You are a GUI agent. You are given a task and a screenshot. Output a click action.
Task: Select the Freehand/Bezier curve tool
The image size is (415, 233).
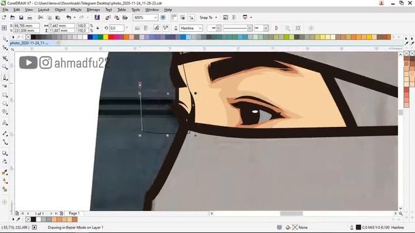pyautogui.click(x=5, y=78)
